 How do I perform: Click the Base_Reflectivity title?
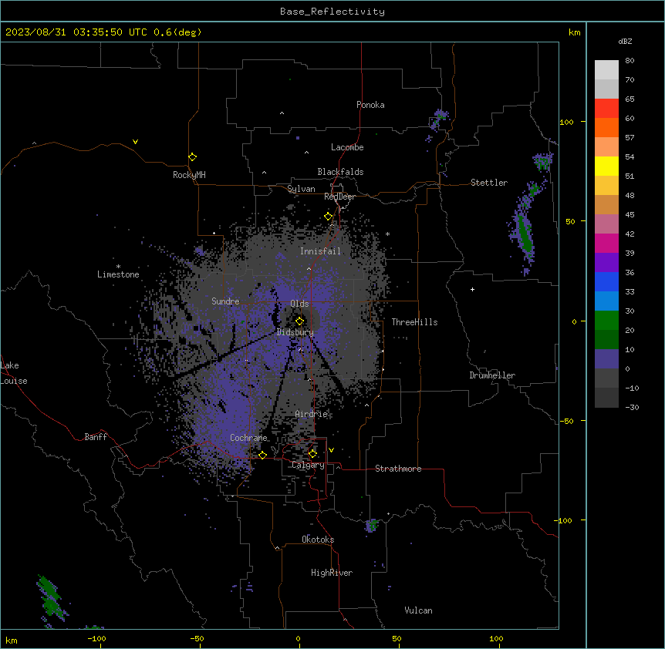click(x=332, y=12)
